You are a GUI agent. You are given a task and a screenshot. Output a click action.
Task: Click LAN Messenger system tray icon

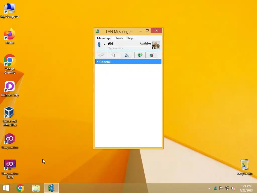(x=215, y=188)
